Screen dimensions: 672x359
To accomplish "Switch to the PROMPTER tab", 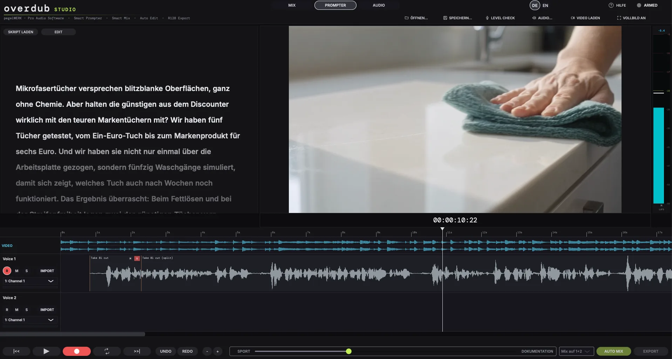I will tap(335, 5).
